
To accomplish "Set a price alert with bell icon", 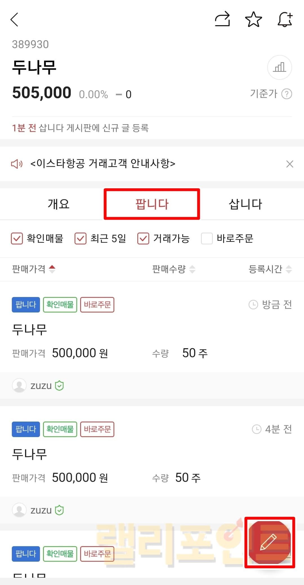I will (285, 19).
